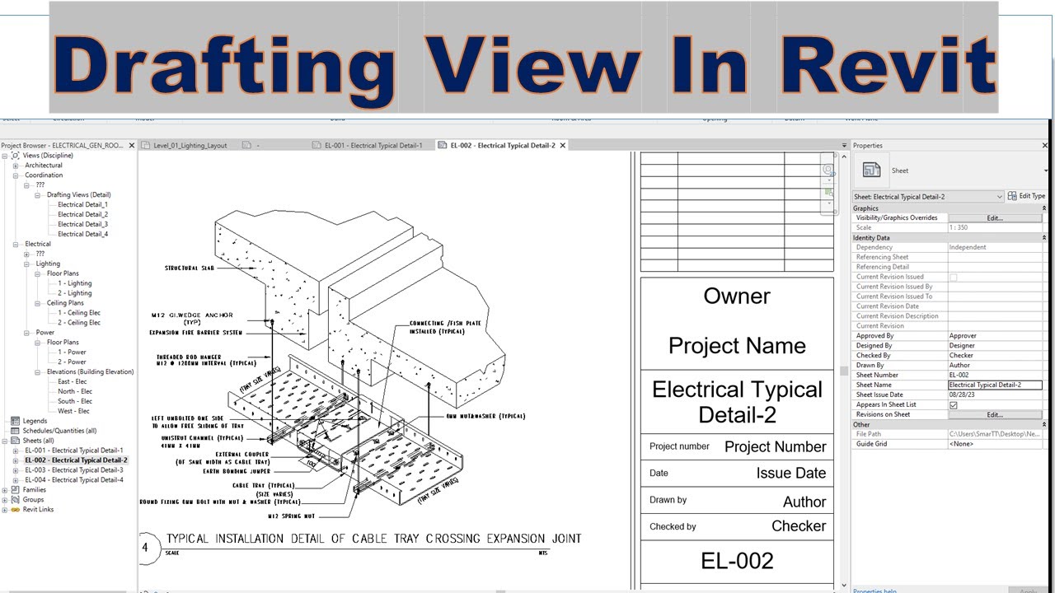Click the Level_01_Lighting_Layout tab icon

pos(145,146)
